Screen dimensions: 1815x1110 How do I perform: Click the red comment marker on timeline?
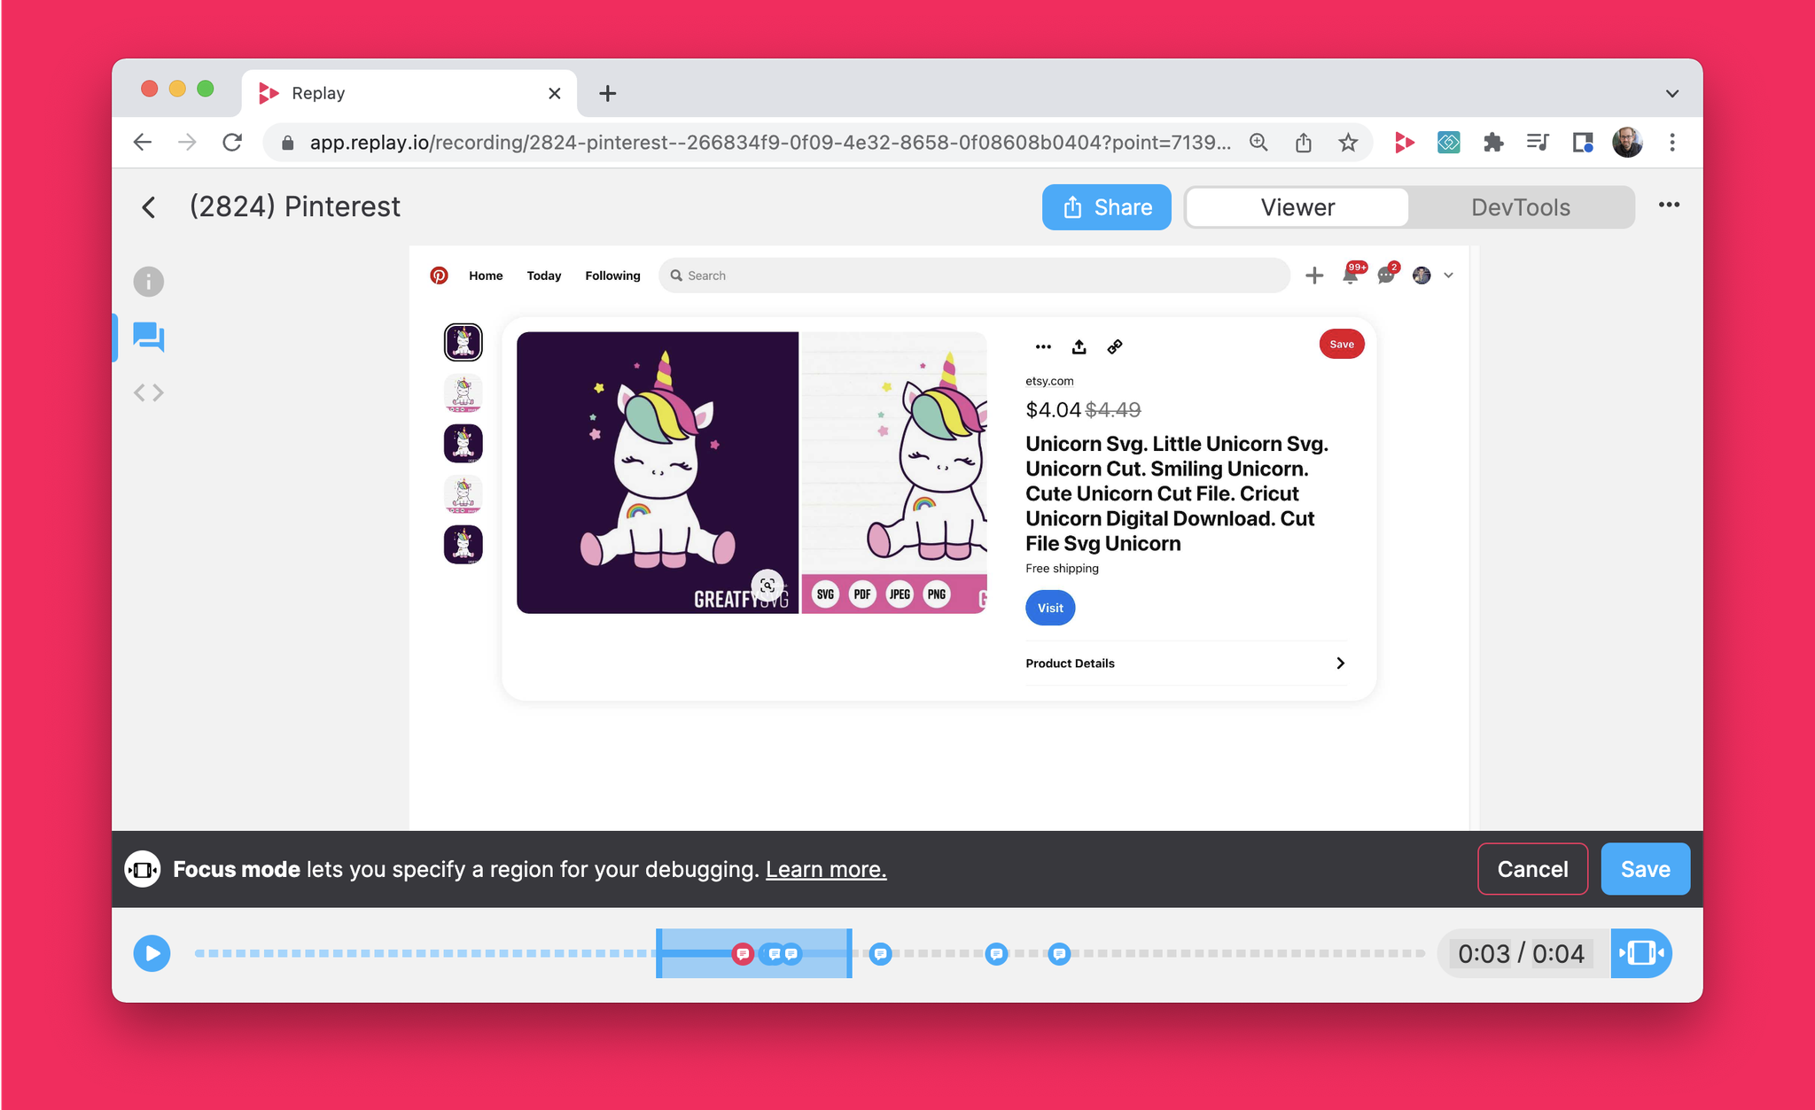tap(743, 954)
